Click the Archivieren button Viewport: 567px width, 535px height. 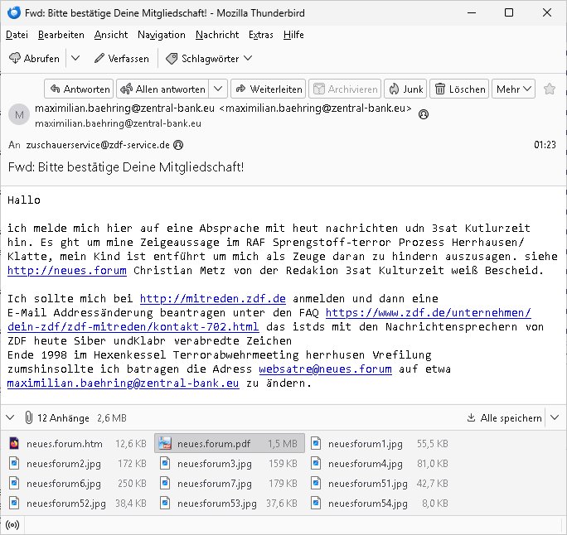pos(345,89)
